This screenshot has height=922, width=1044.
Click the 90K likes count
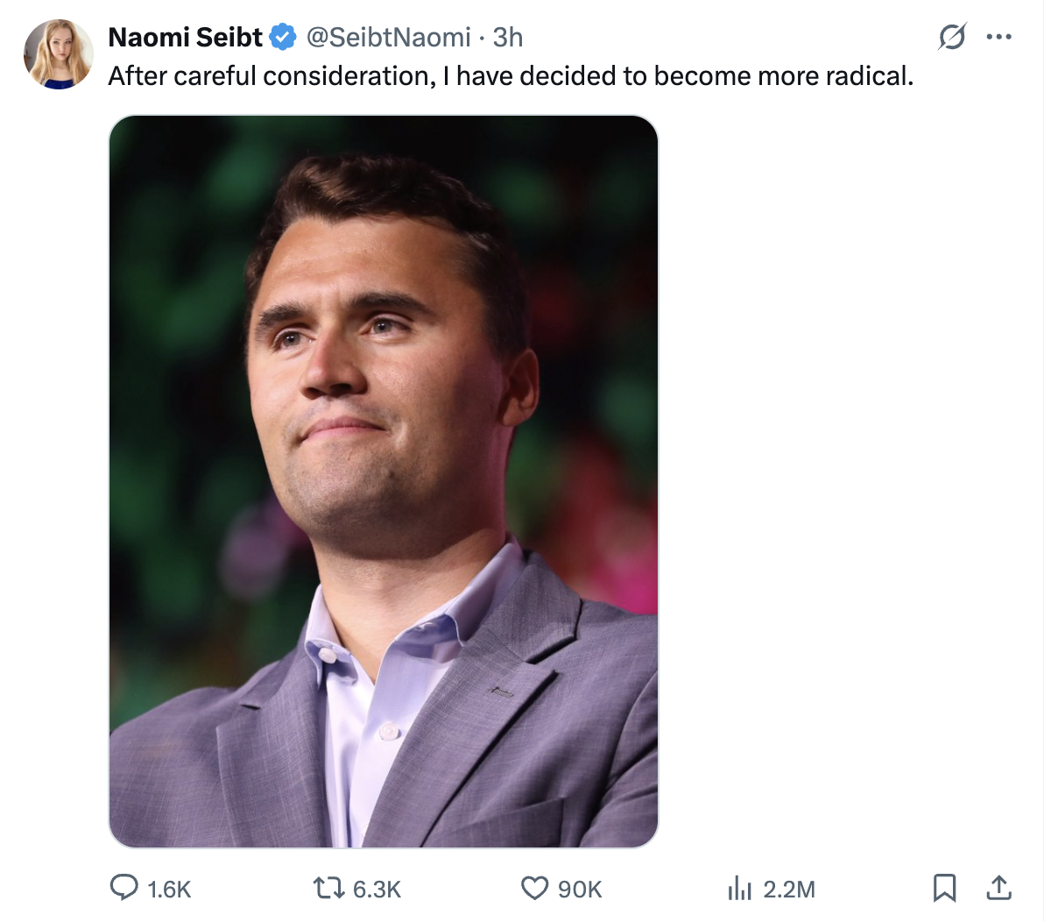point(580,890)
